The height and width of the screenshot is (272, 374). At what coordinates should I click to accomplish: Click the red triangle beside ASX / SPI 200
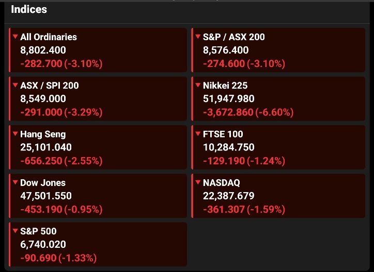[x=15, y=86]
